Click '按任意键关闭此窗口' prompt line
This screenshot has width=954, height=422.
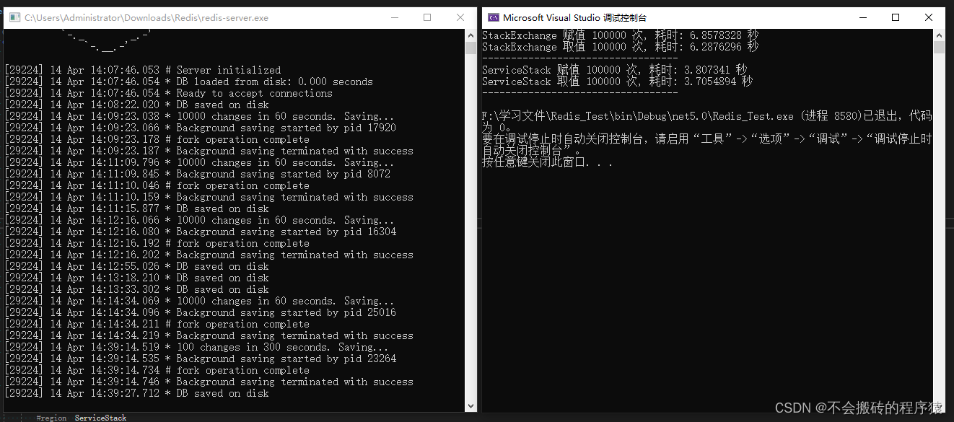[x=548, y=162]
